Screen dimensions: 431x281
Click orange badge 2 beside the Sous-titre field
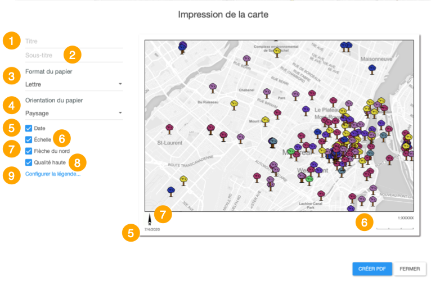coord(72,55)
